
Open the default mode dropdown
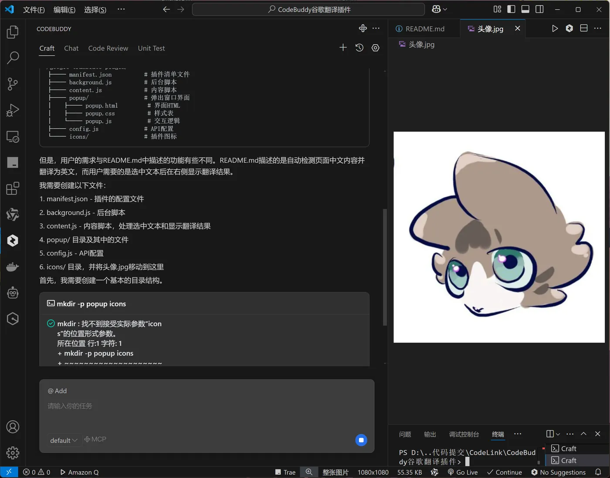pos(64,440)
